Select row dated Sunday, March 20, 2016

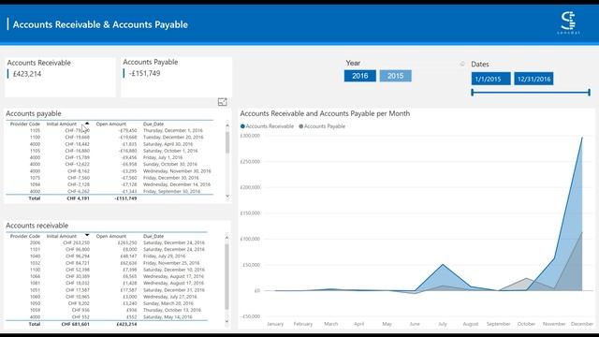tap(107, 303)
